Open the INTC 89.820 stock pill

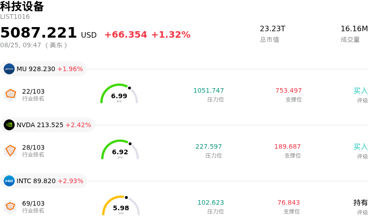[x=43, y=181]
